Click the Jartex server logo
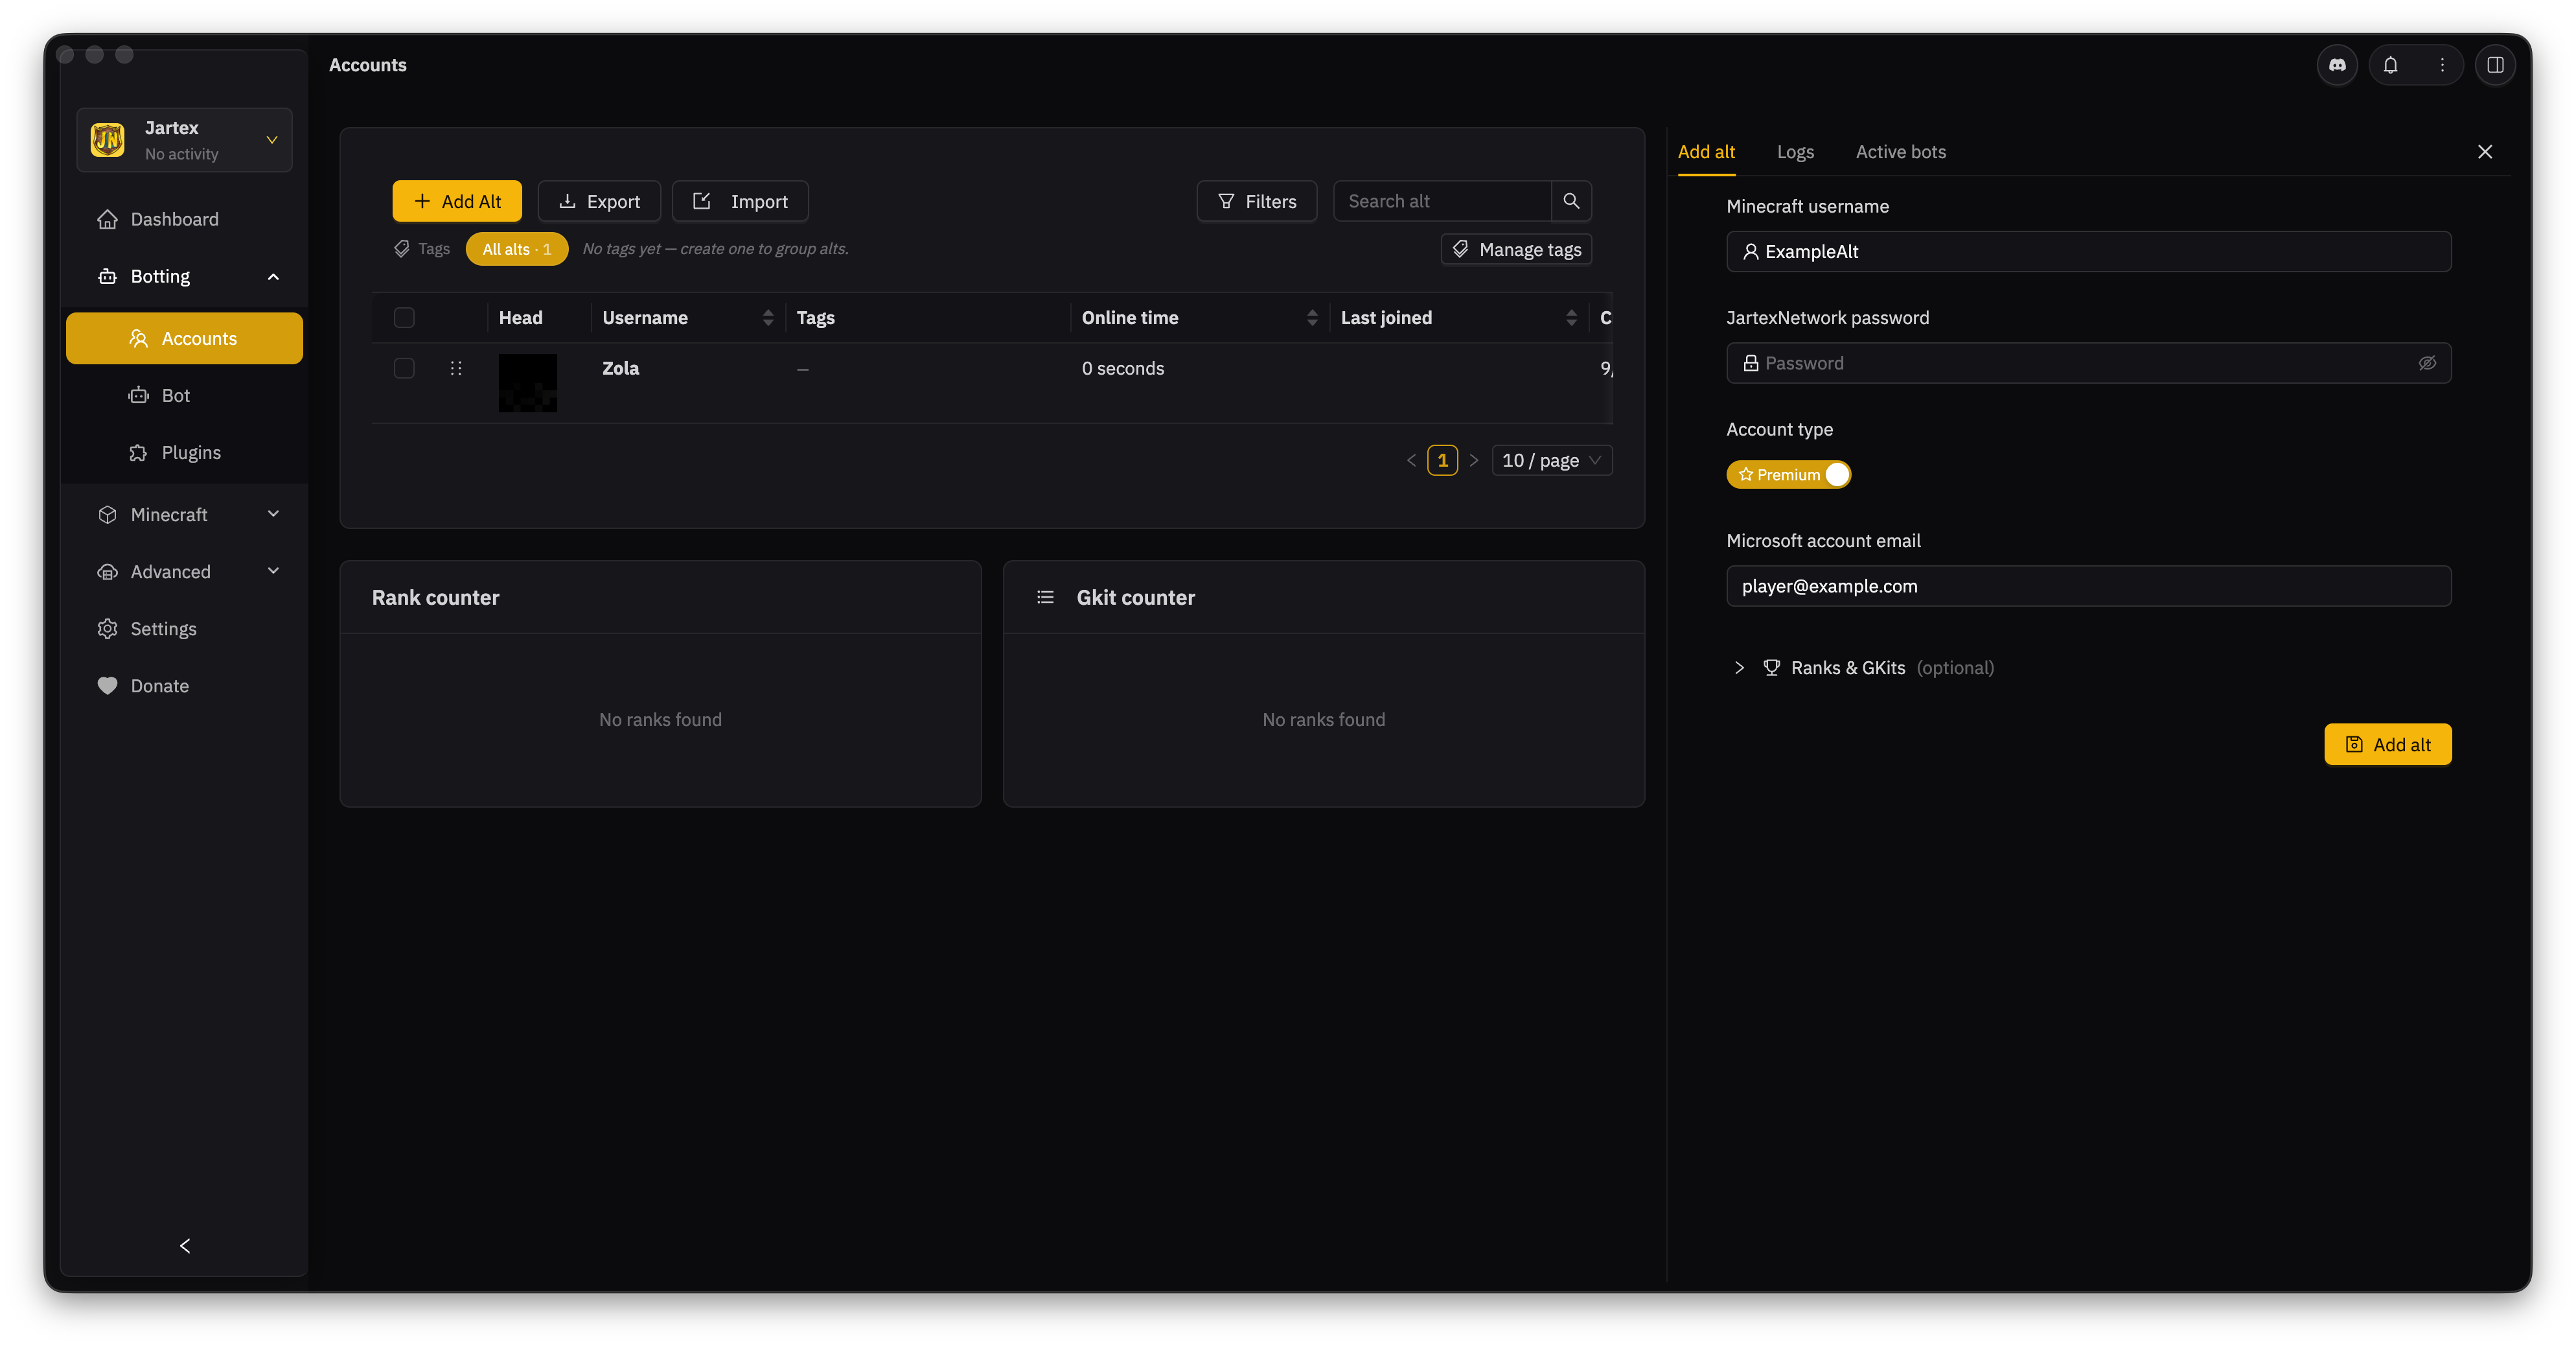 (108, 140)
